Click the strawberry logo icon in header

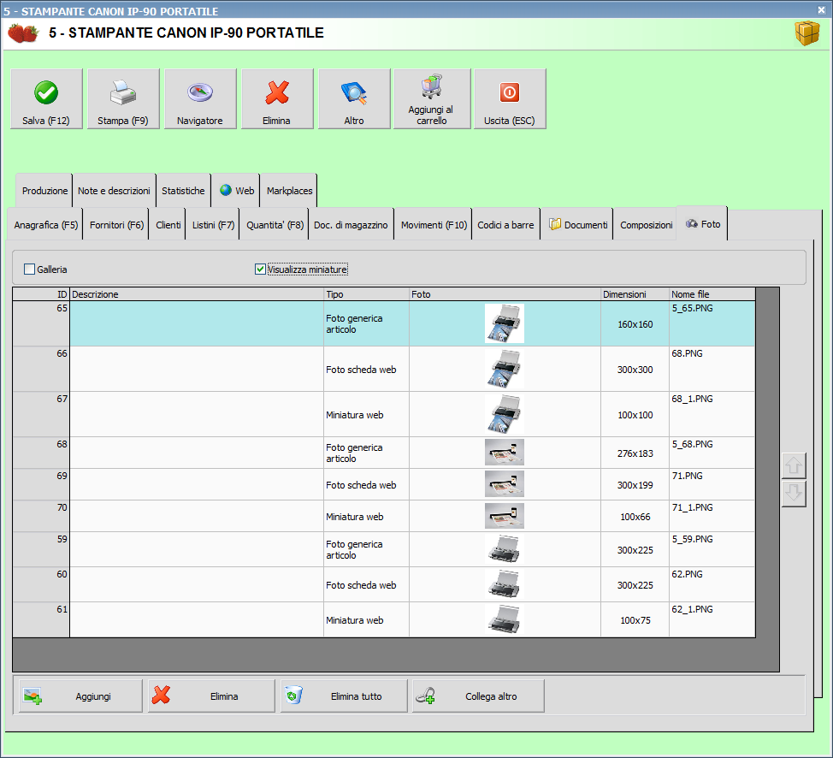(23, 33)
